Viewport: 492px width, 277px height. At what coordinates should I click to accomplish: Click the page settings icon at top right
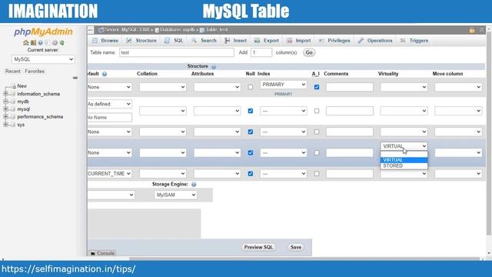click(x=482, y=30)
